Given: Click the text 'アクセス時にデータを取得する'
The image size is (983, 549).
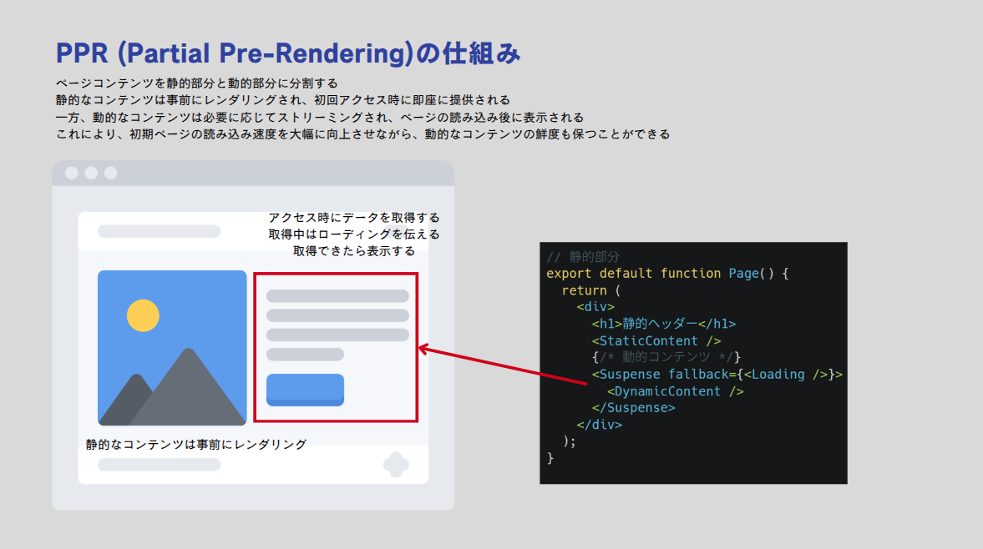Looking at the screenshot, I should (x=354, y=218).
